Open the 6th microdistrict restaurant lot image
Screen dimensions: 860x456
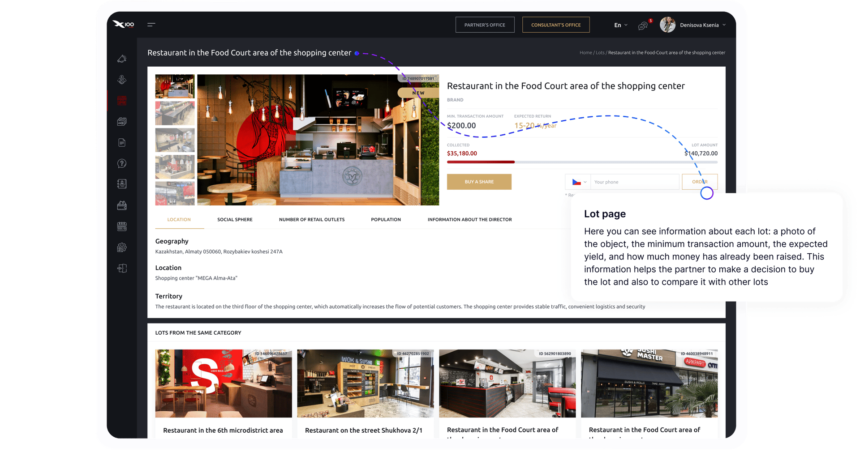click(224, 384)
